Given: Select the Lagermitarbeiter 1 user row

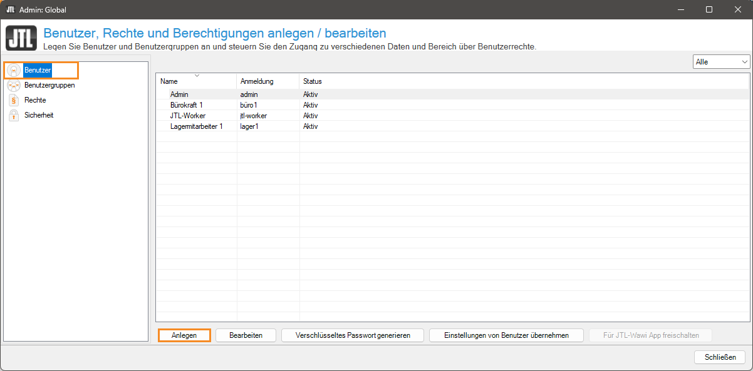Looking at the screenshot, I should pos(196,126).
